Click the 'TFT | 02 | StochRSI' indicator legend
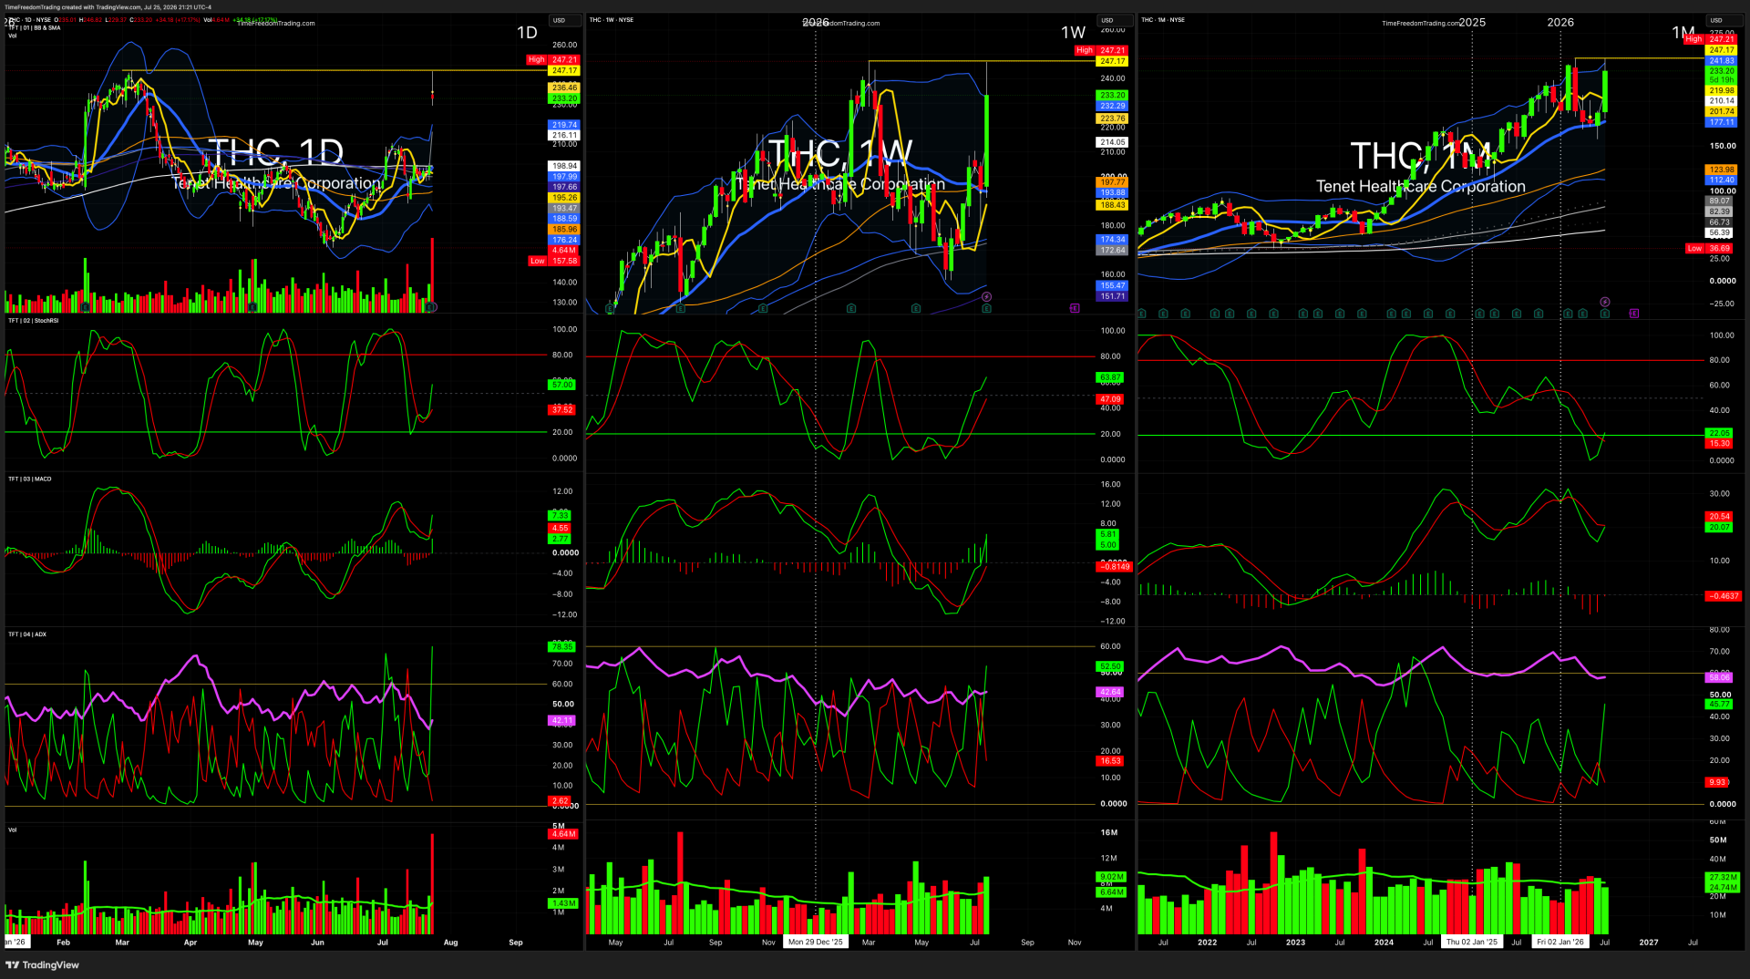The image size is (1750, 979). pos(33,320)
